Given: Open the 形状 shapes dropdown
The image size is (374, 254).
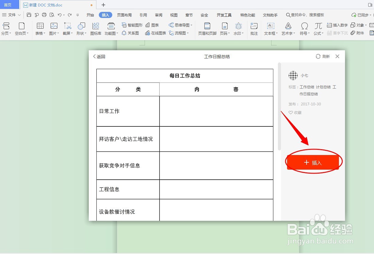Looking at the screenshot, I should tap(81, 29).
